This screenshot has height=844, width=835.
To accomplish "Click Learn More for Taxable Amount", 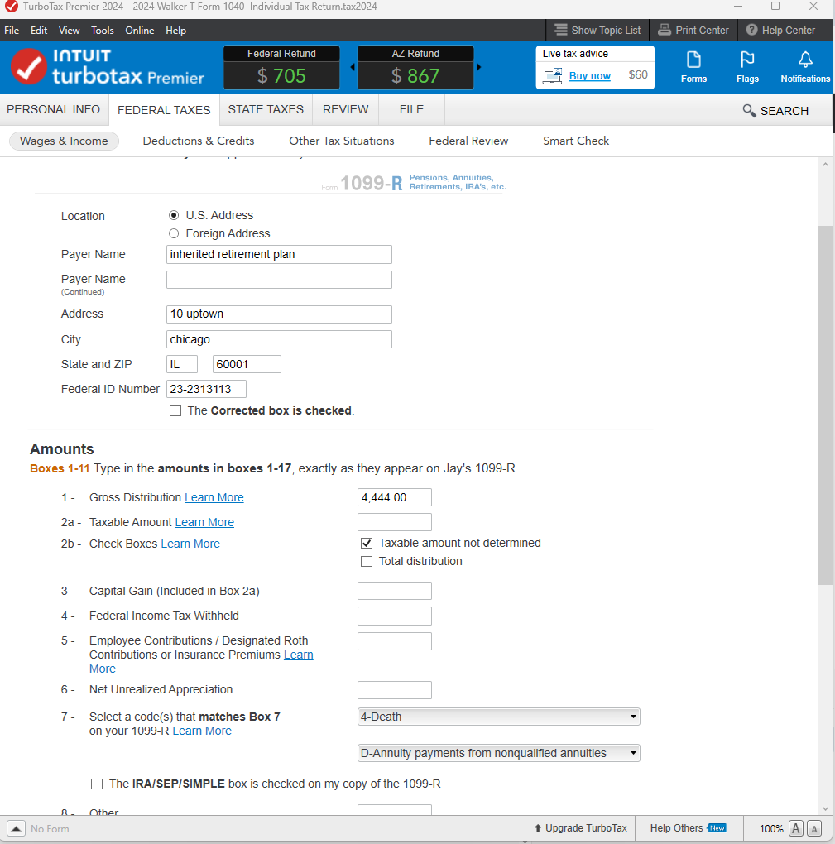I will click(x=204, y=522).
